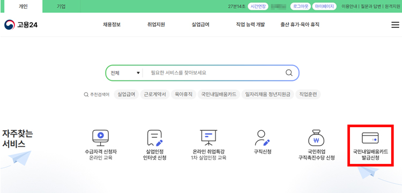Open the 취업지원 menu

click(156, 25)
